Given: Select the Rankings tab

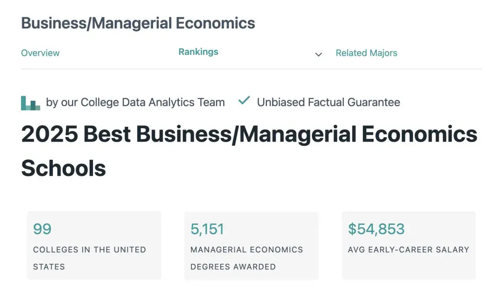Looking at the screenshot, I should [198, 52].
